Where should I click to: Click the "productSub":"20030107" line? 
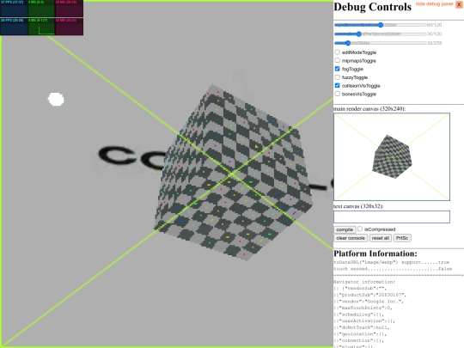370,295
